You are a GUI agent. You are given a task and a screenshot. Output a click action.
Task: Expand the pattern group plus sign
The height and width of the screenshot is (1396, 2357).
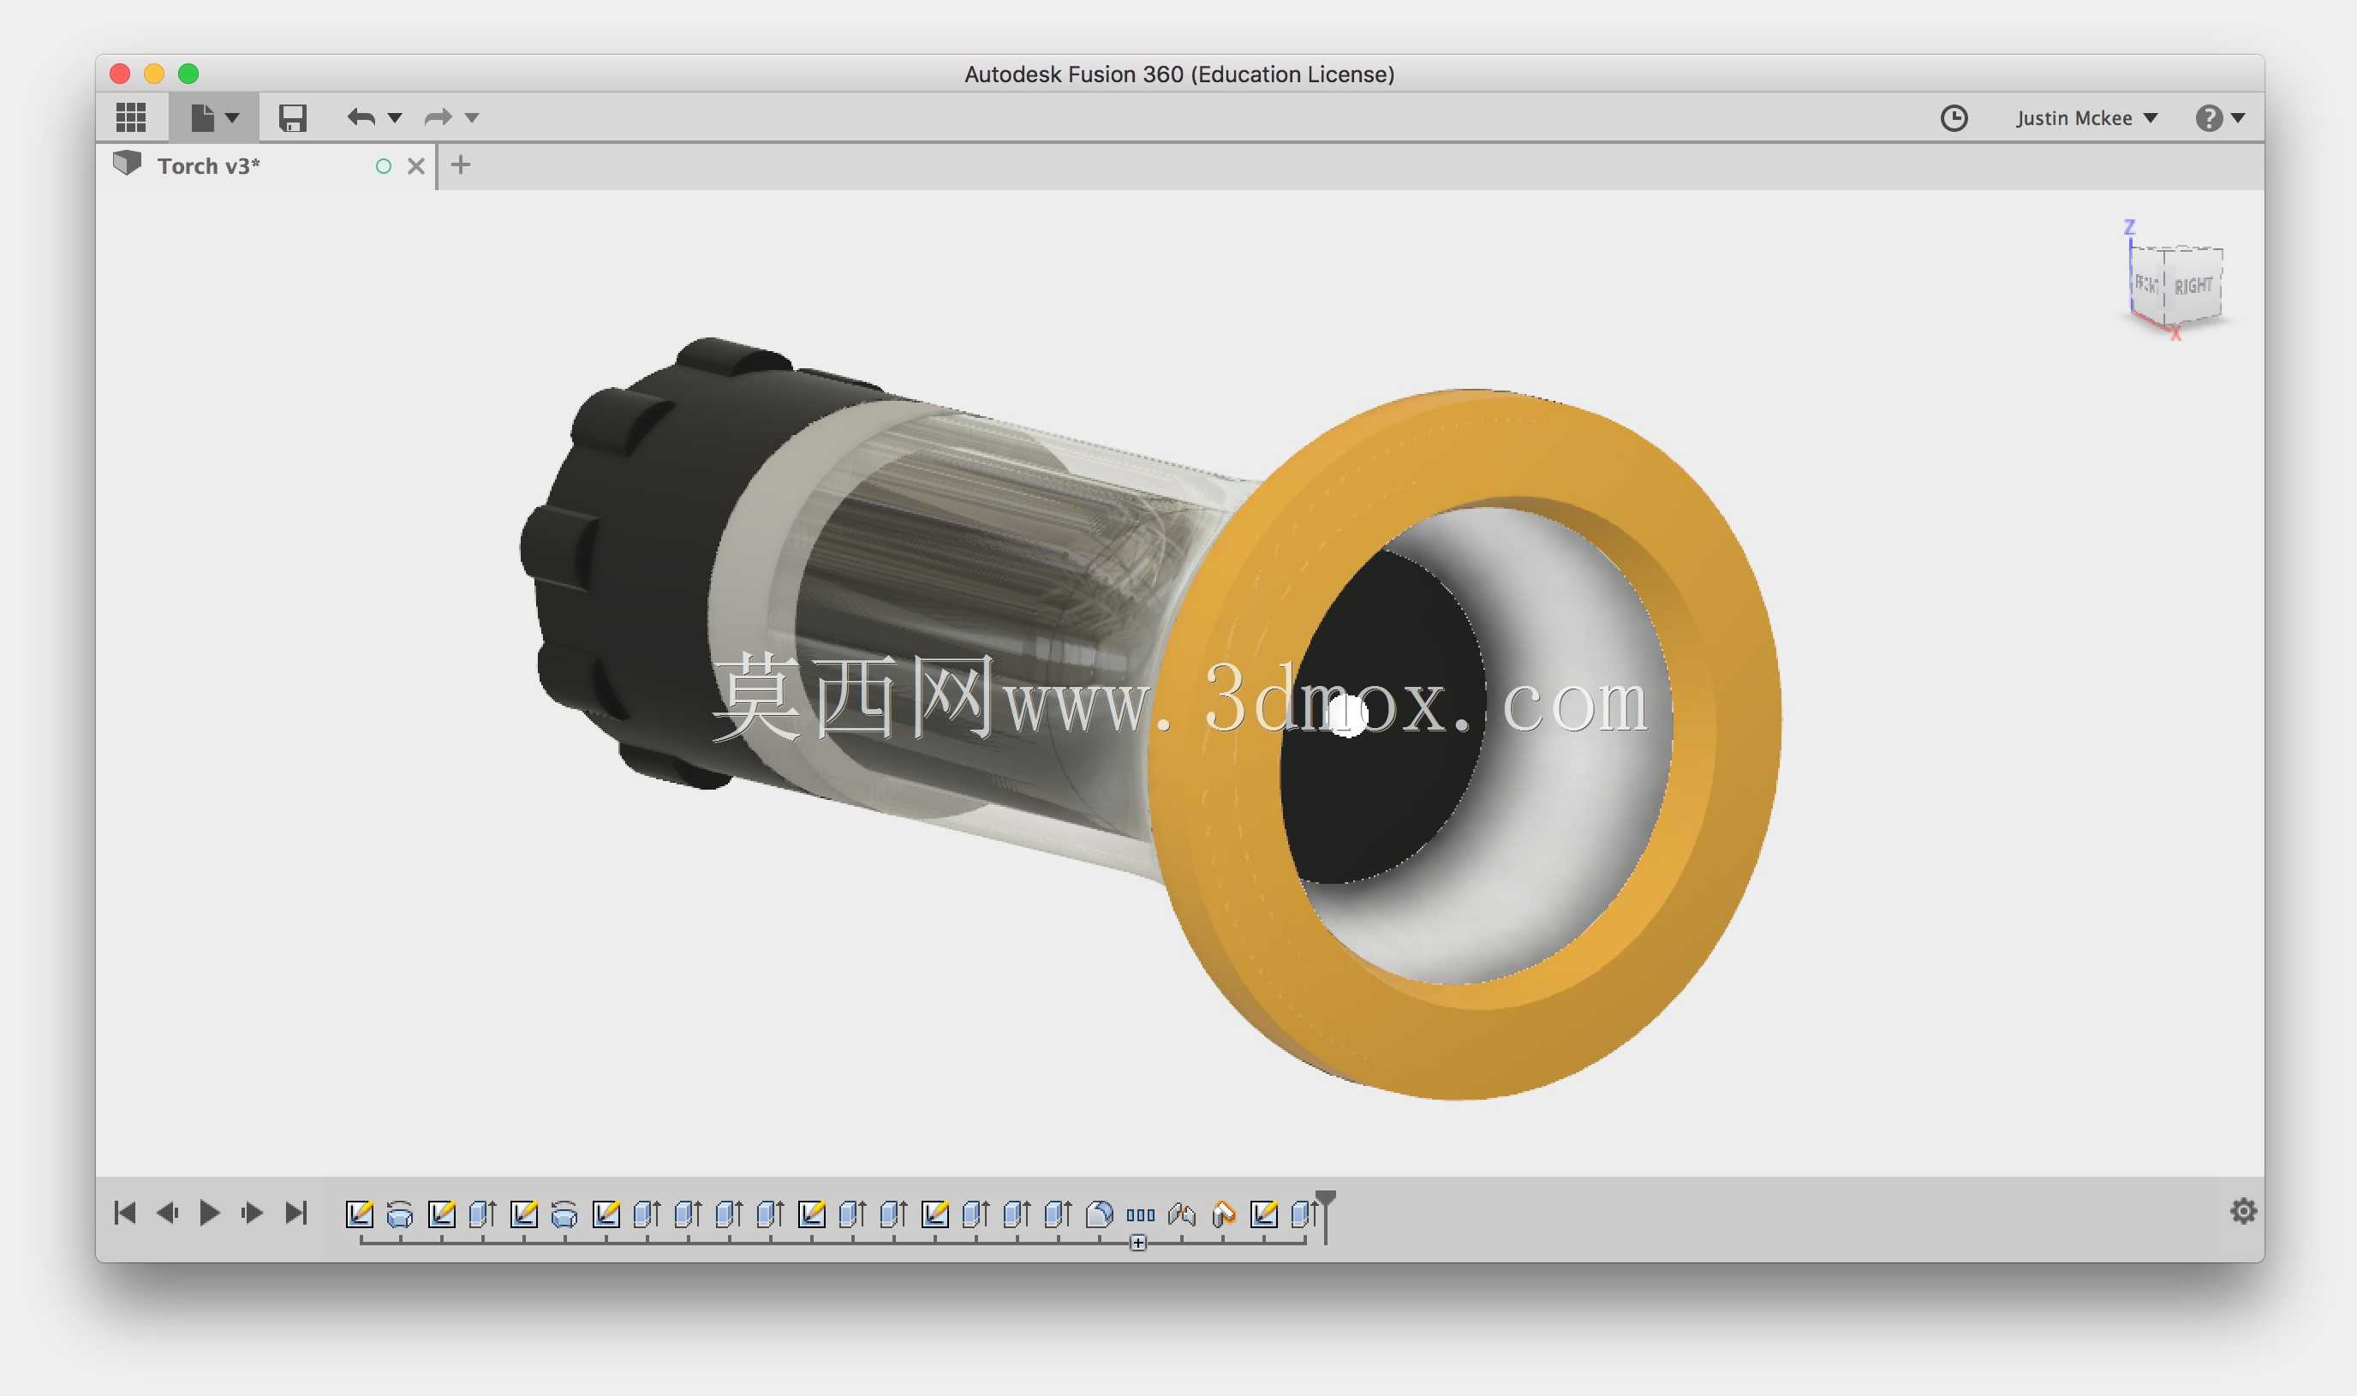pyautogui.click(x=1138, y=1243)
